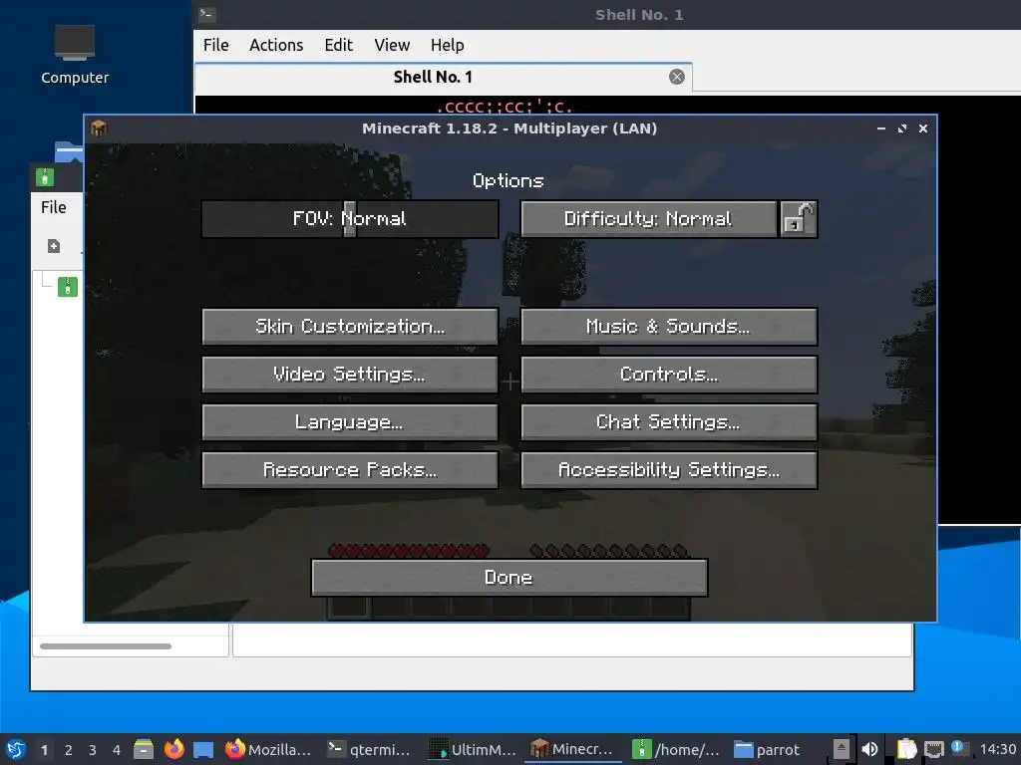Viewport: 1021px width, 765px height.
Task: Switch to qterminal taskbar entry
Action: click(369, 749)
